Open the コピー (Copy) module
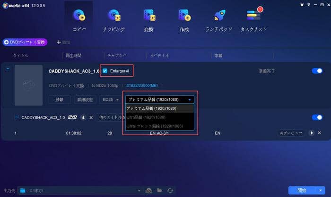The width and height of the screenshot is (331, 197). 78,19
